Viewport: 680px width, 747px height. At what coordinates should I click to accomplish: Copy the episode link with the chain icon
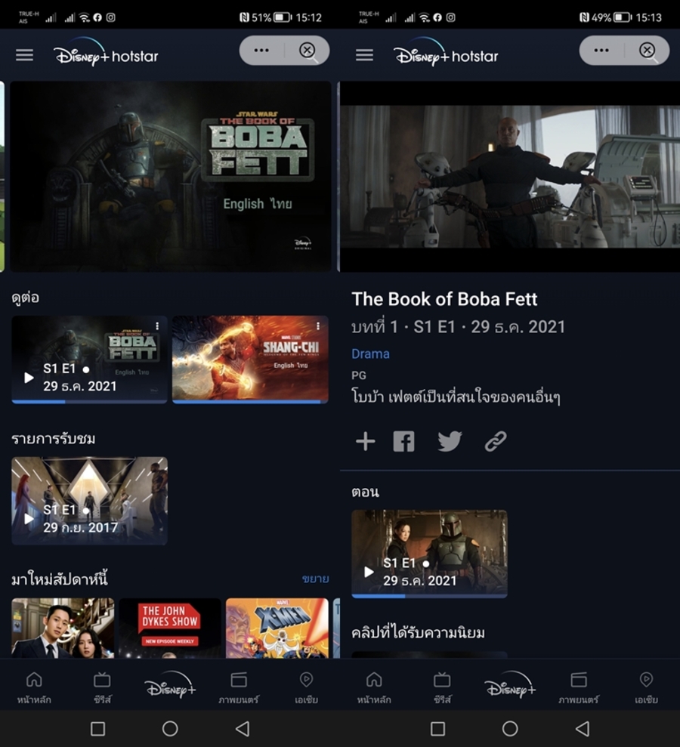tap(496, 441)
